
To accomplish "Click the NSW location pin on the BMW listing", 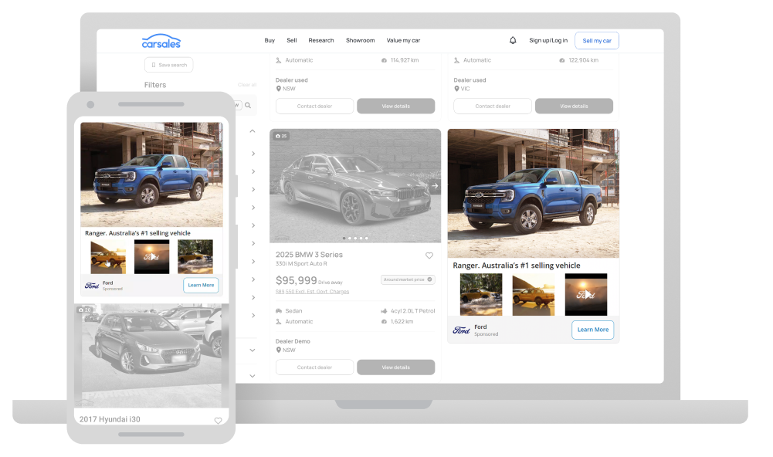I will [279, 350].
